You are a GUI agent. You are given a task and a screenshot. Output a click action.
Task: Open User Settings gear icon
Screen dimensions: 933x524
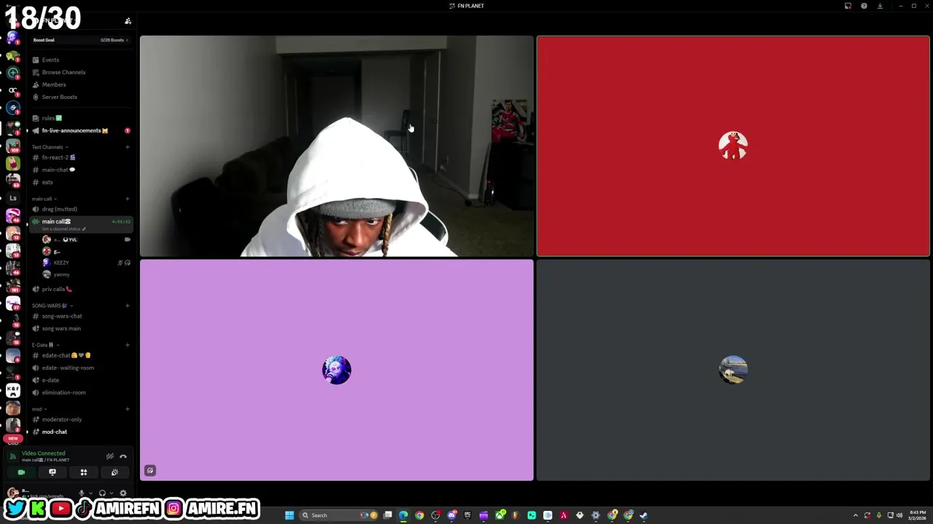(x=122, y=493)
